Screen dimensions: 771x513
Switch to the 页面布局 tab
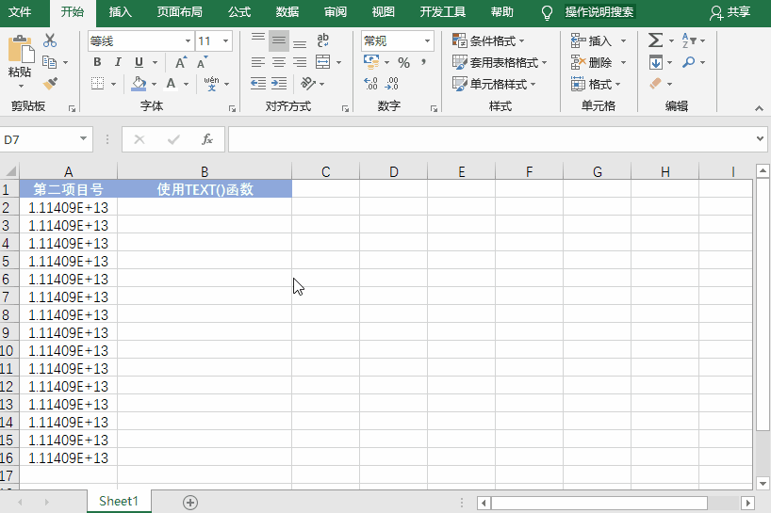coord(180,12)
